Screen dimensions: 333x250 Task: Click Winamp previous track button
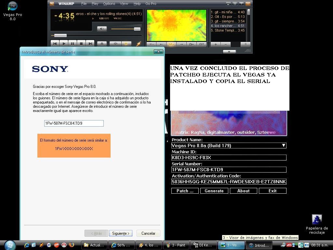55,43
